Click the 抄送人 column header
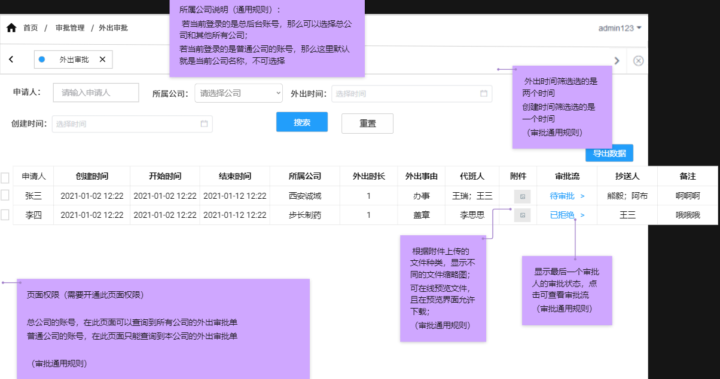 627,176
